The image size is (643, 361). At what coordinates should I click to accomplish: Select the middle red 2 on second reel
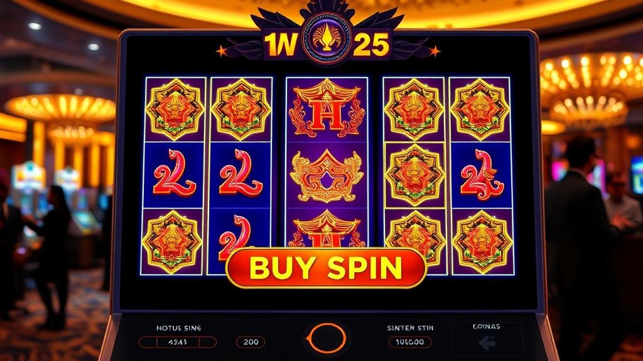[240, 173]
